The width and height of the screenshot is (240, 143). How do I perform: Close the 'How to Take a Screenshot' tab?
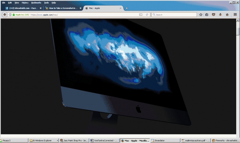(x=80, y=8)
